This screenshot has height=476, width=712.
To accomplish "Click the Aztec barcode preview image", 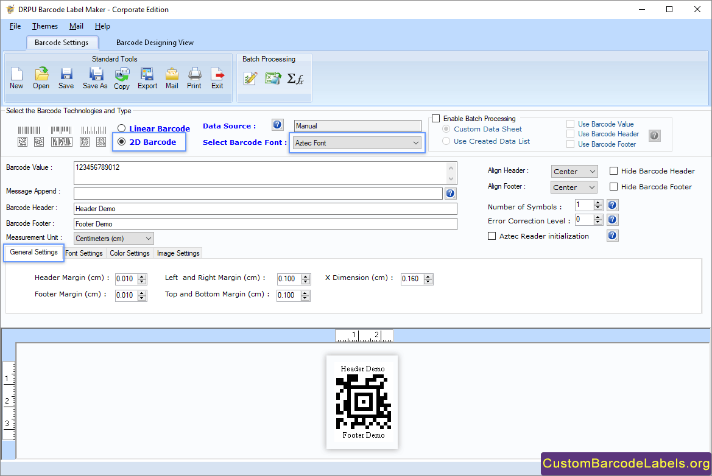I will click(x=363, y=402).
